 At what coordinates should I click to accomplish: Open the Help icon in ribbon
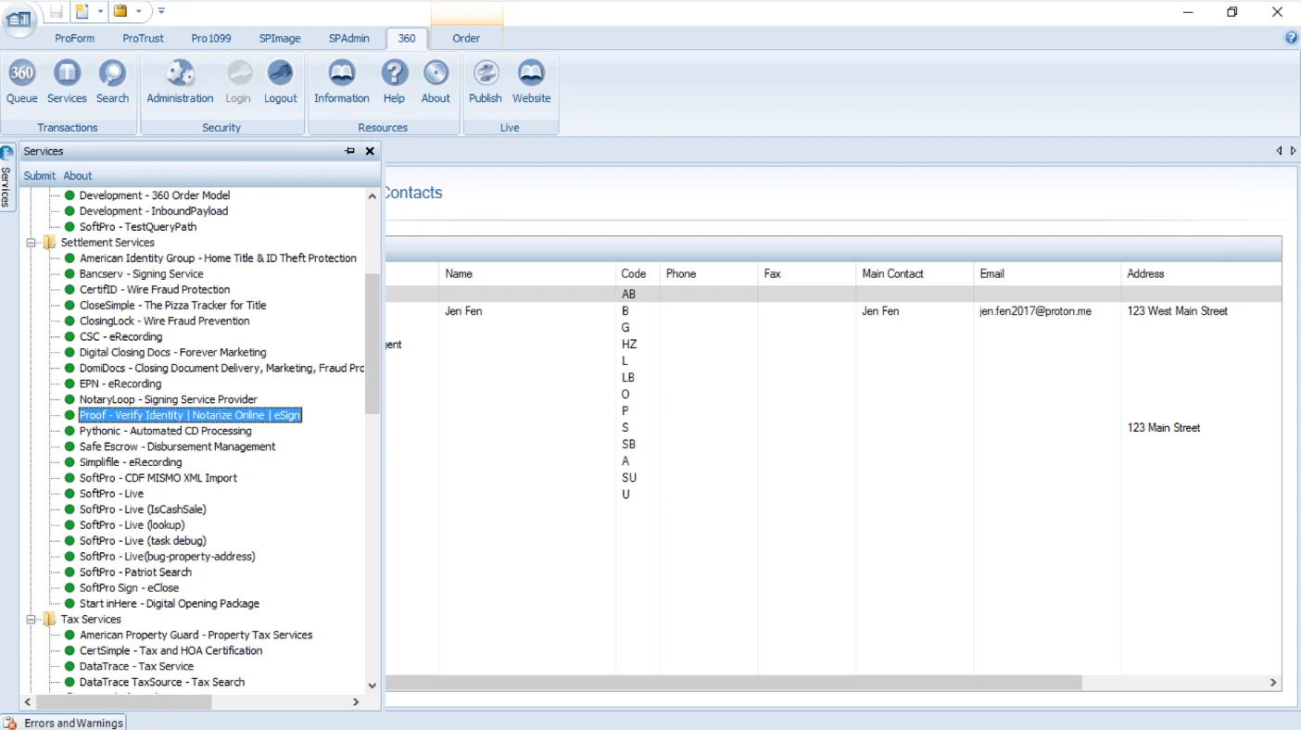click(395, 82)
